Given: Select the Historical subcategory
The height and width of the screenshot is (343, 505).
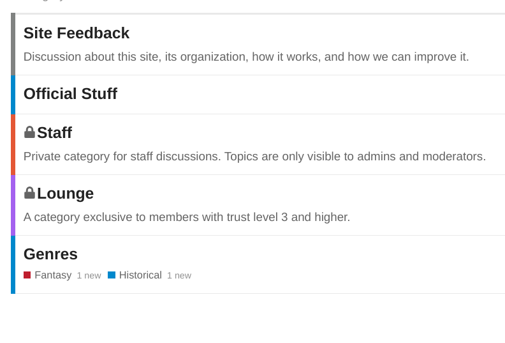Looking at the screenshot, I should point(140,275).
